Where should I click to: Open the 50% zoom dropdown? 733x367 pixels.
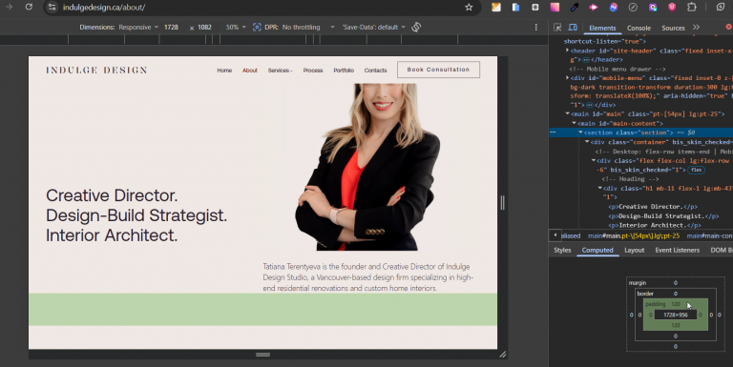(236, 27)
